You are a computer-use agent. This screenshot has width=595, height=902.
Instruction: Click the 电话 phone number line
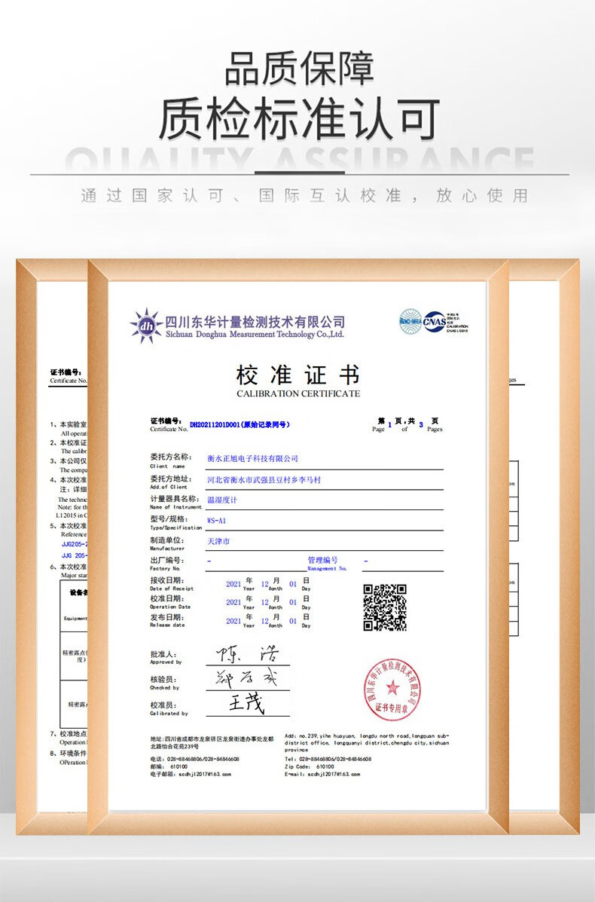[x=194, y=759]
